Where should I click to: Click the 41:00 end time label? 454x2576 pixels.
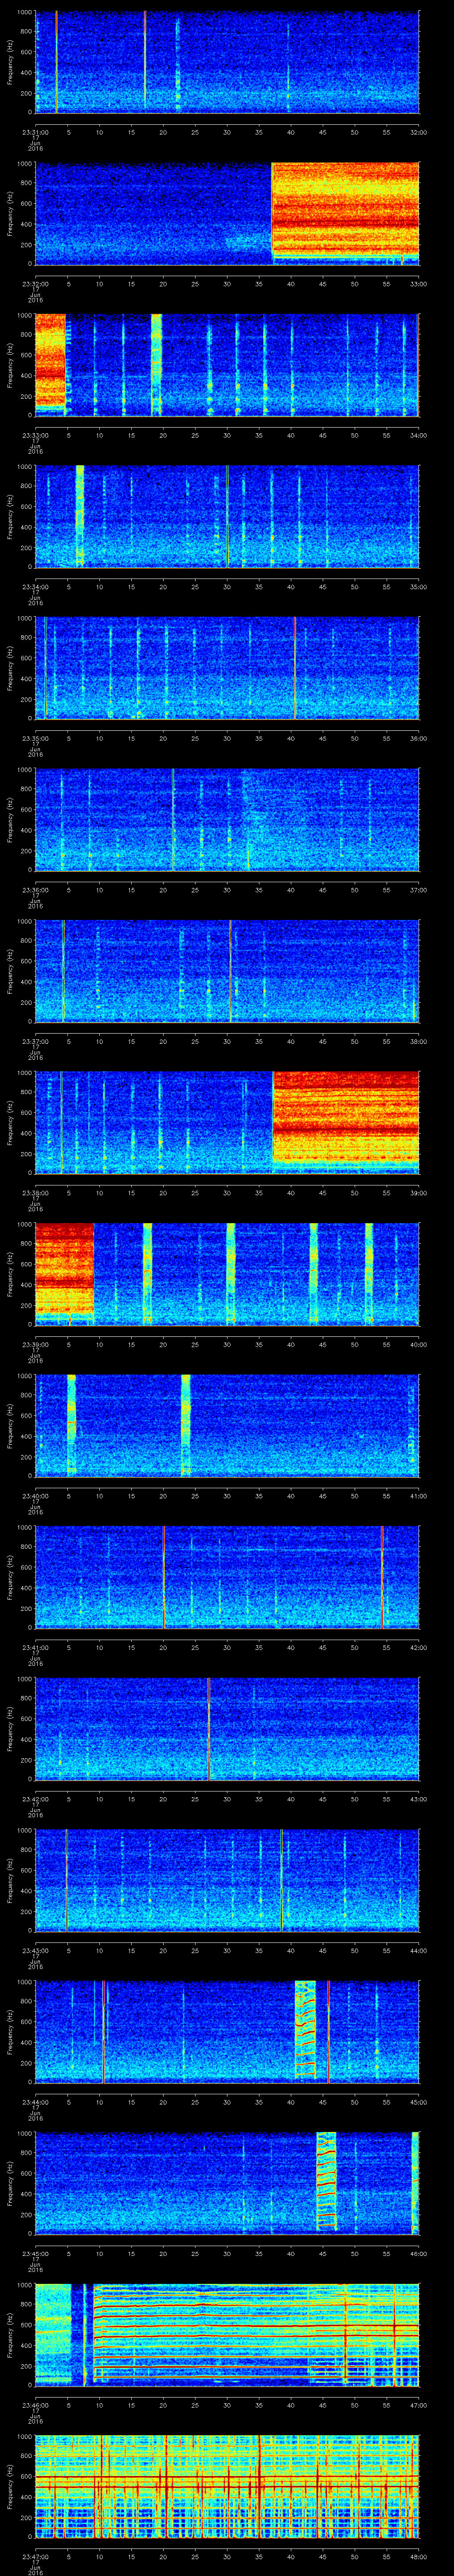click(418, 1496)
